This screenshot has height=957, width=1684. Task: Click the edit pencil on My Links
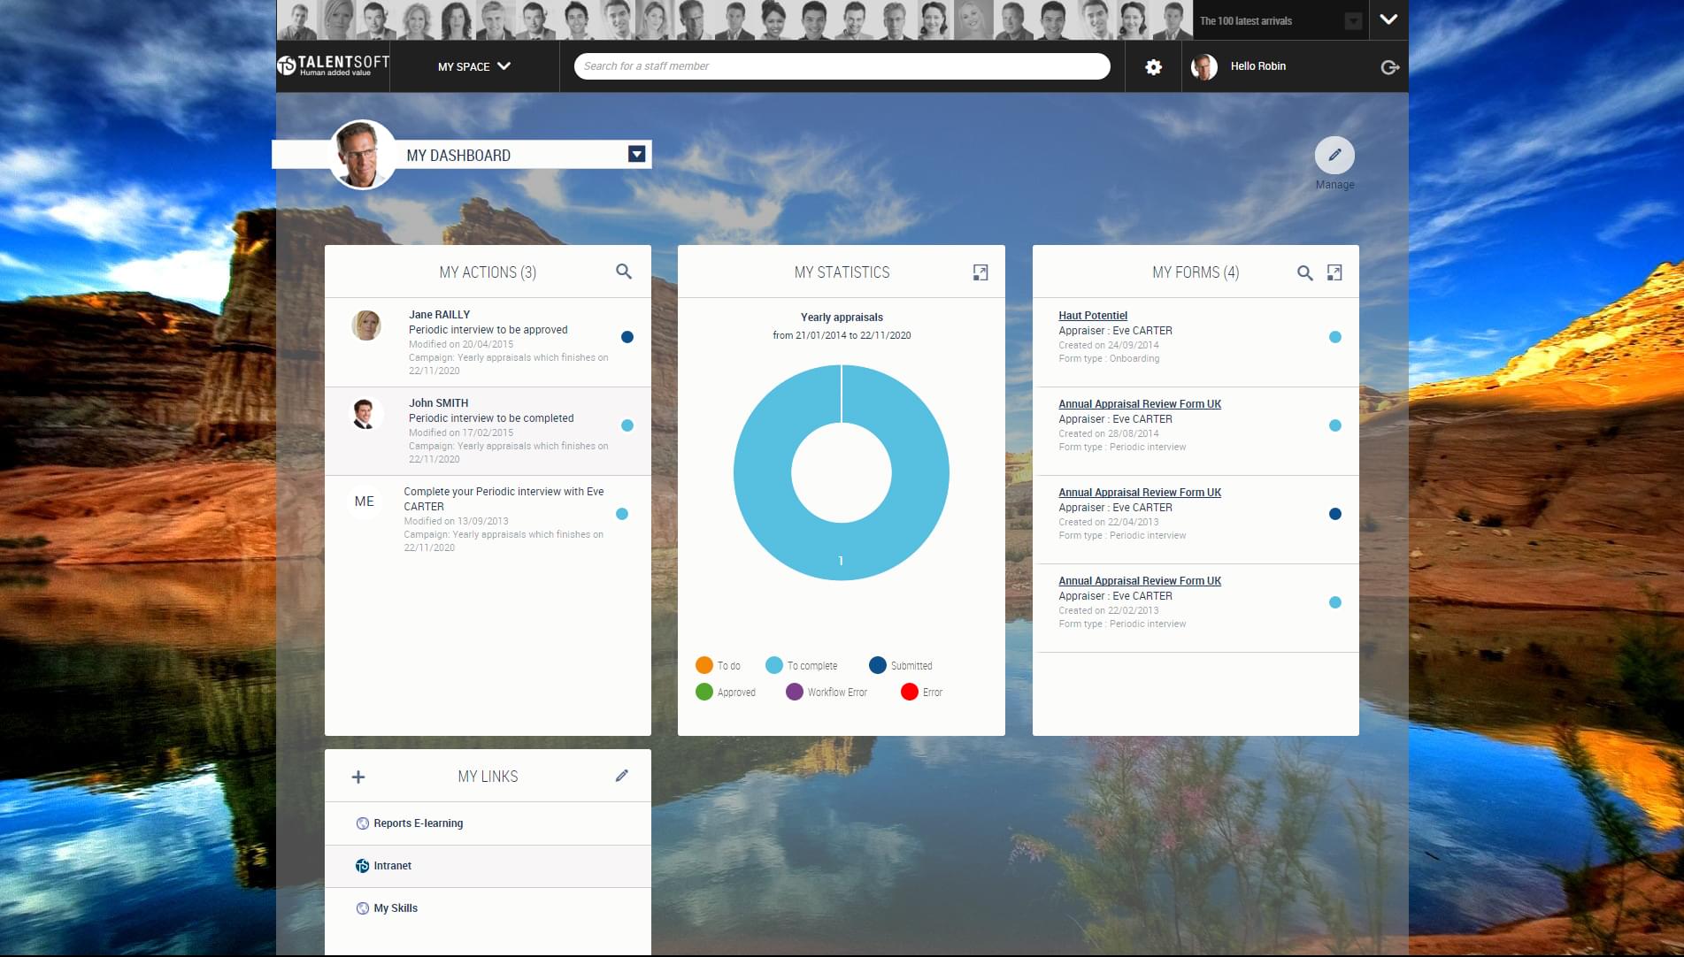pyautogui.click(x=622, y=775)
